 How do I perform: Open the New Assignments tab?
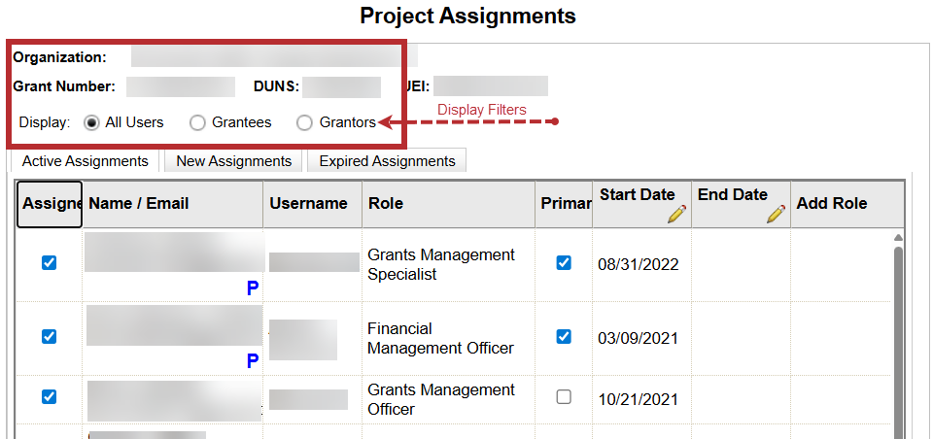233,161
